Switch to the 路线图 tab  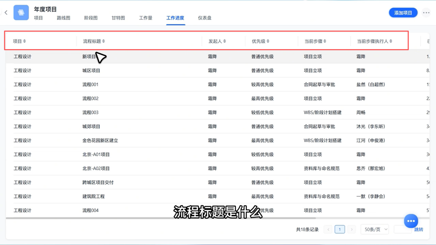click(x=63, y=18)
